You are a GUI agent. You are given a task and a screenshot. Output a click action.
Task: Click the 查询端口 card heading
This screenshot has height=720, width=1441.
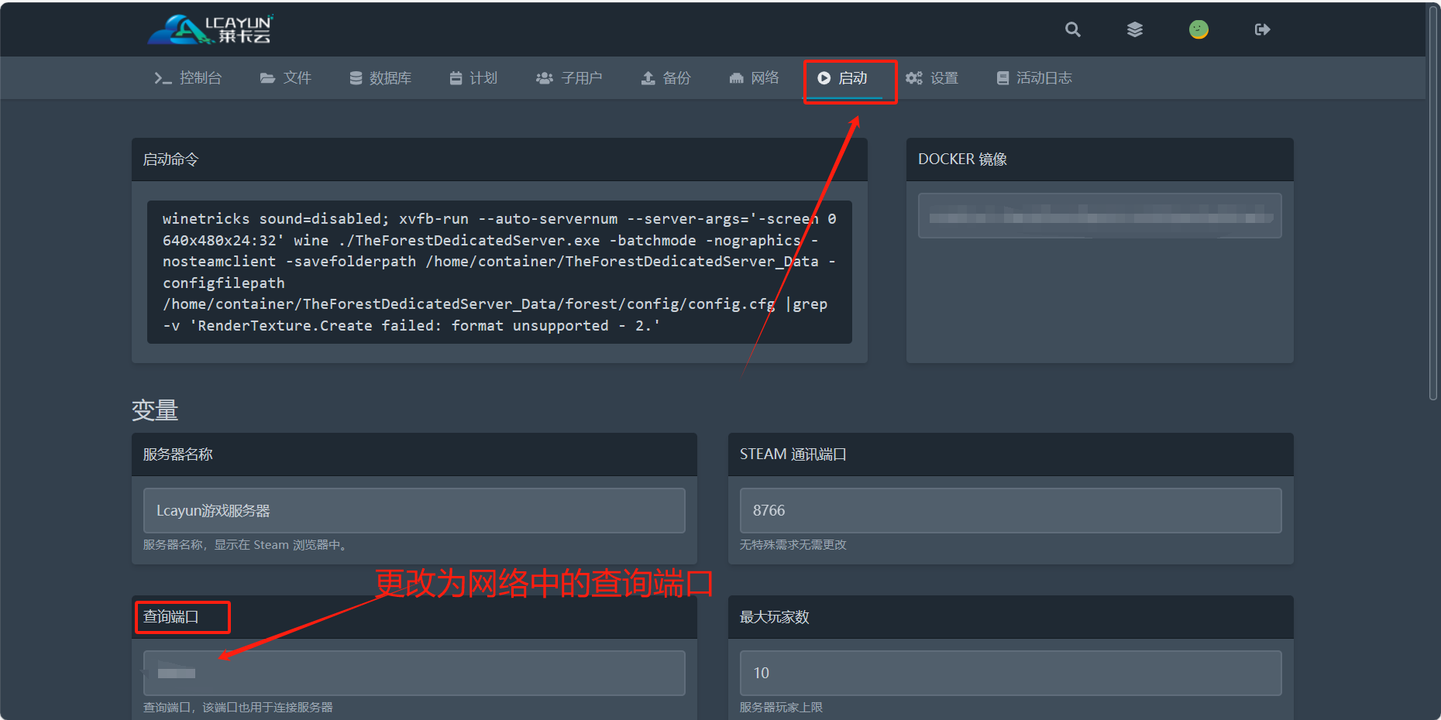point(171,617)
